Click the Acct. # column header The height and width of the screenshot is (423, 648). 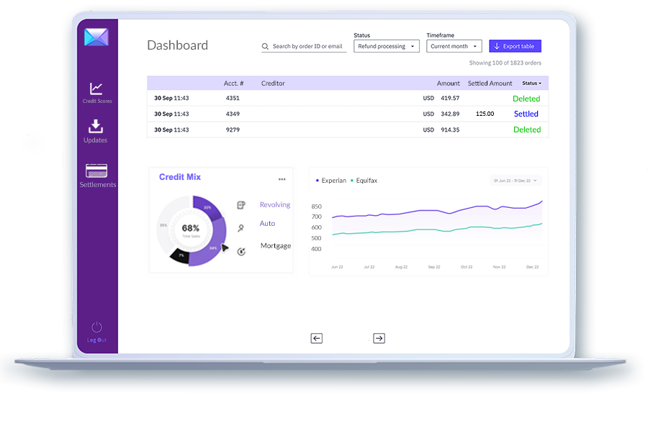(x=233, y=83)
